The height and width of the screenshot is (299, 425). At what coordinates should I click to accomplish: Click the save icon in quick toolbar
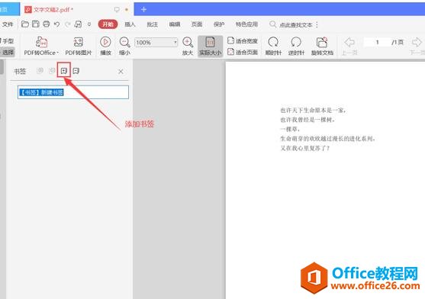tap(36, 24)
